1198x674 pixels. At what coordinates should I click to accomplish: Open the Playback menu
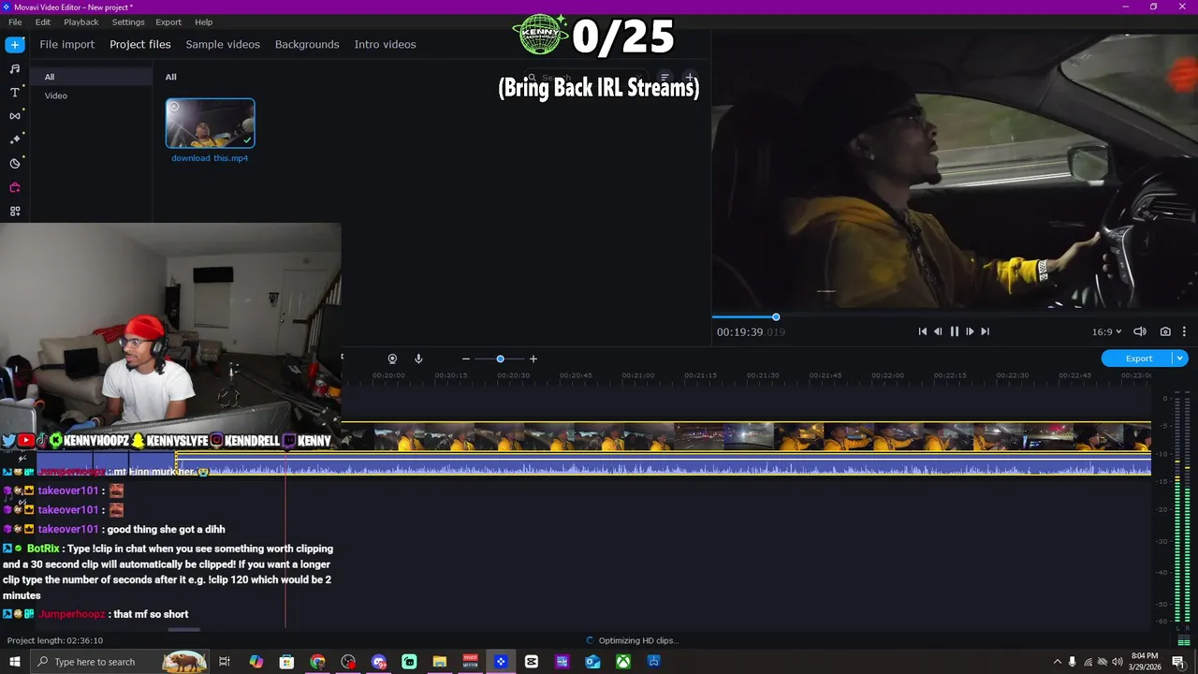click(81, 22)
